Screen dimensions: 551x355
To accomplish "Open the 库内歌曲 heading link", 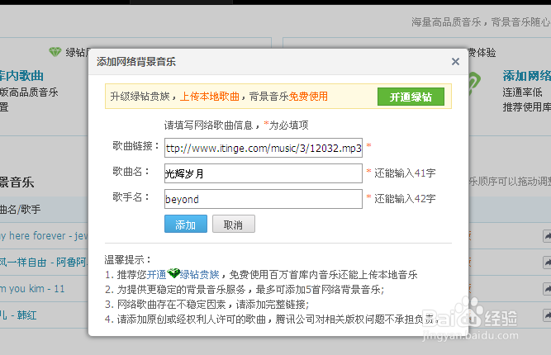I will (x=21, y=76).
